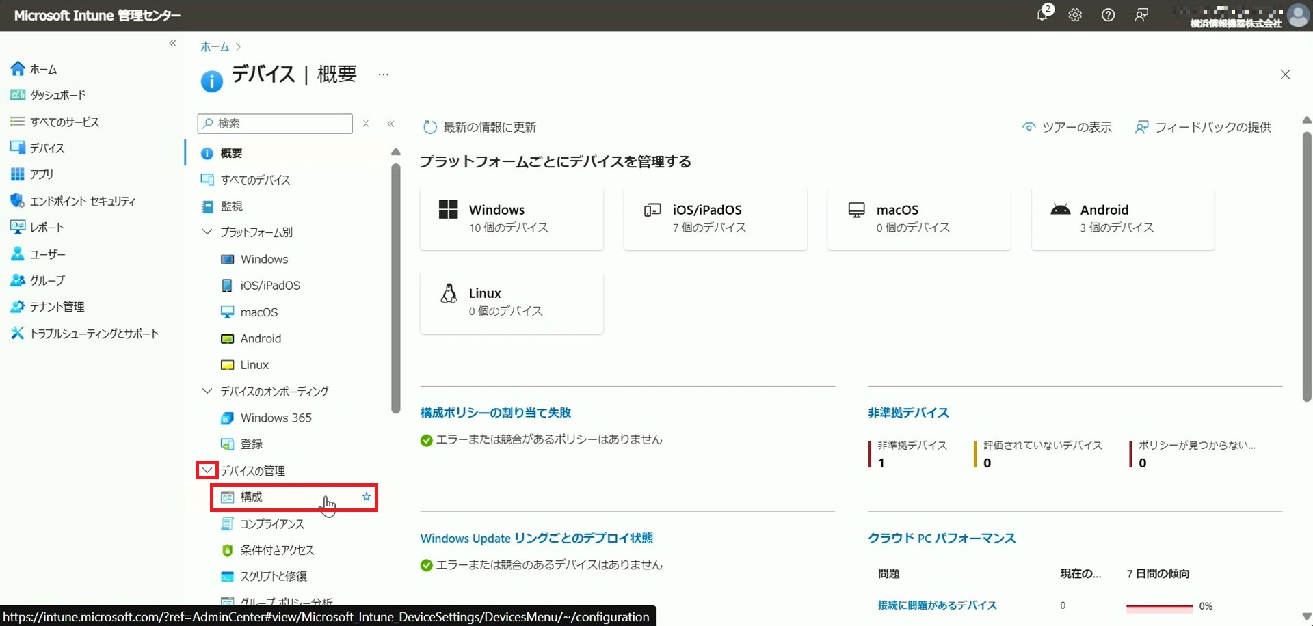Collapse the device submenu with double chevron
Image resolution: width=1313 pixels, height=626 pixels.
[x=391, y=124]
